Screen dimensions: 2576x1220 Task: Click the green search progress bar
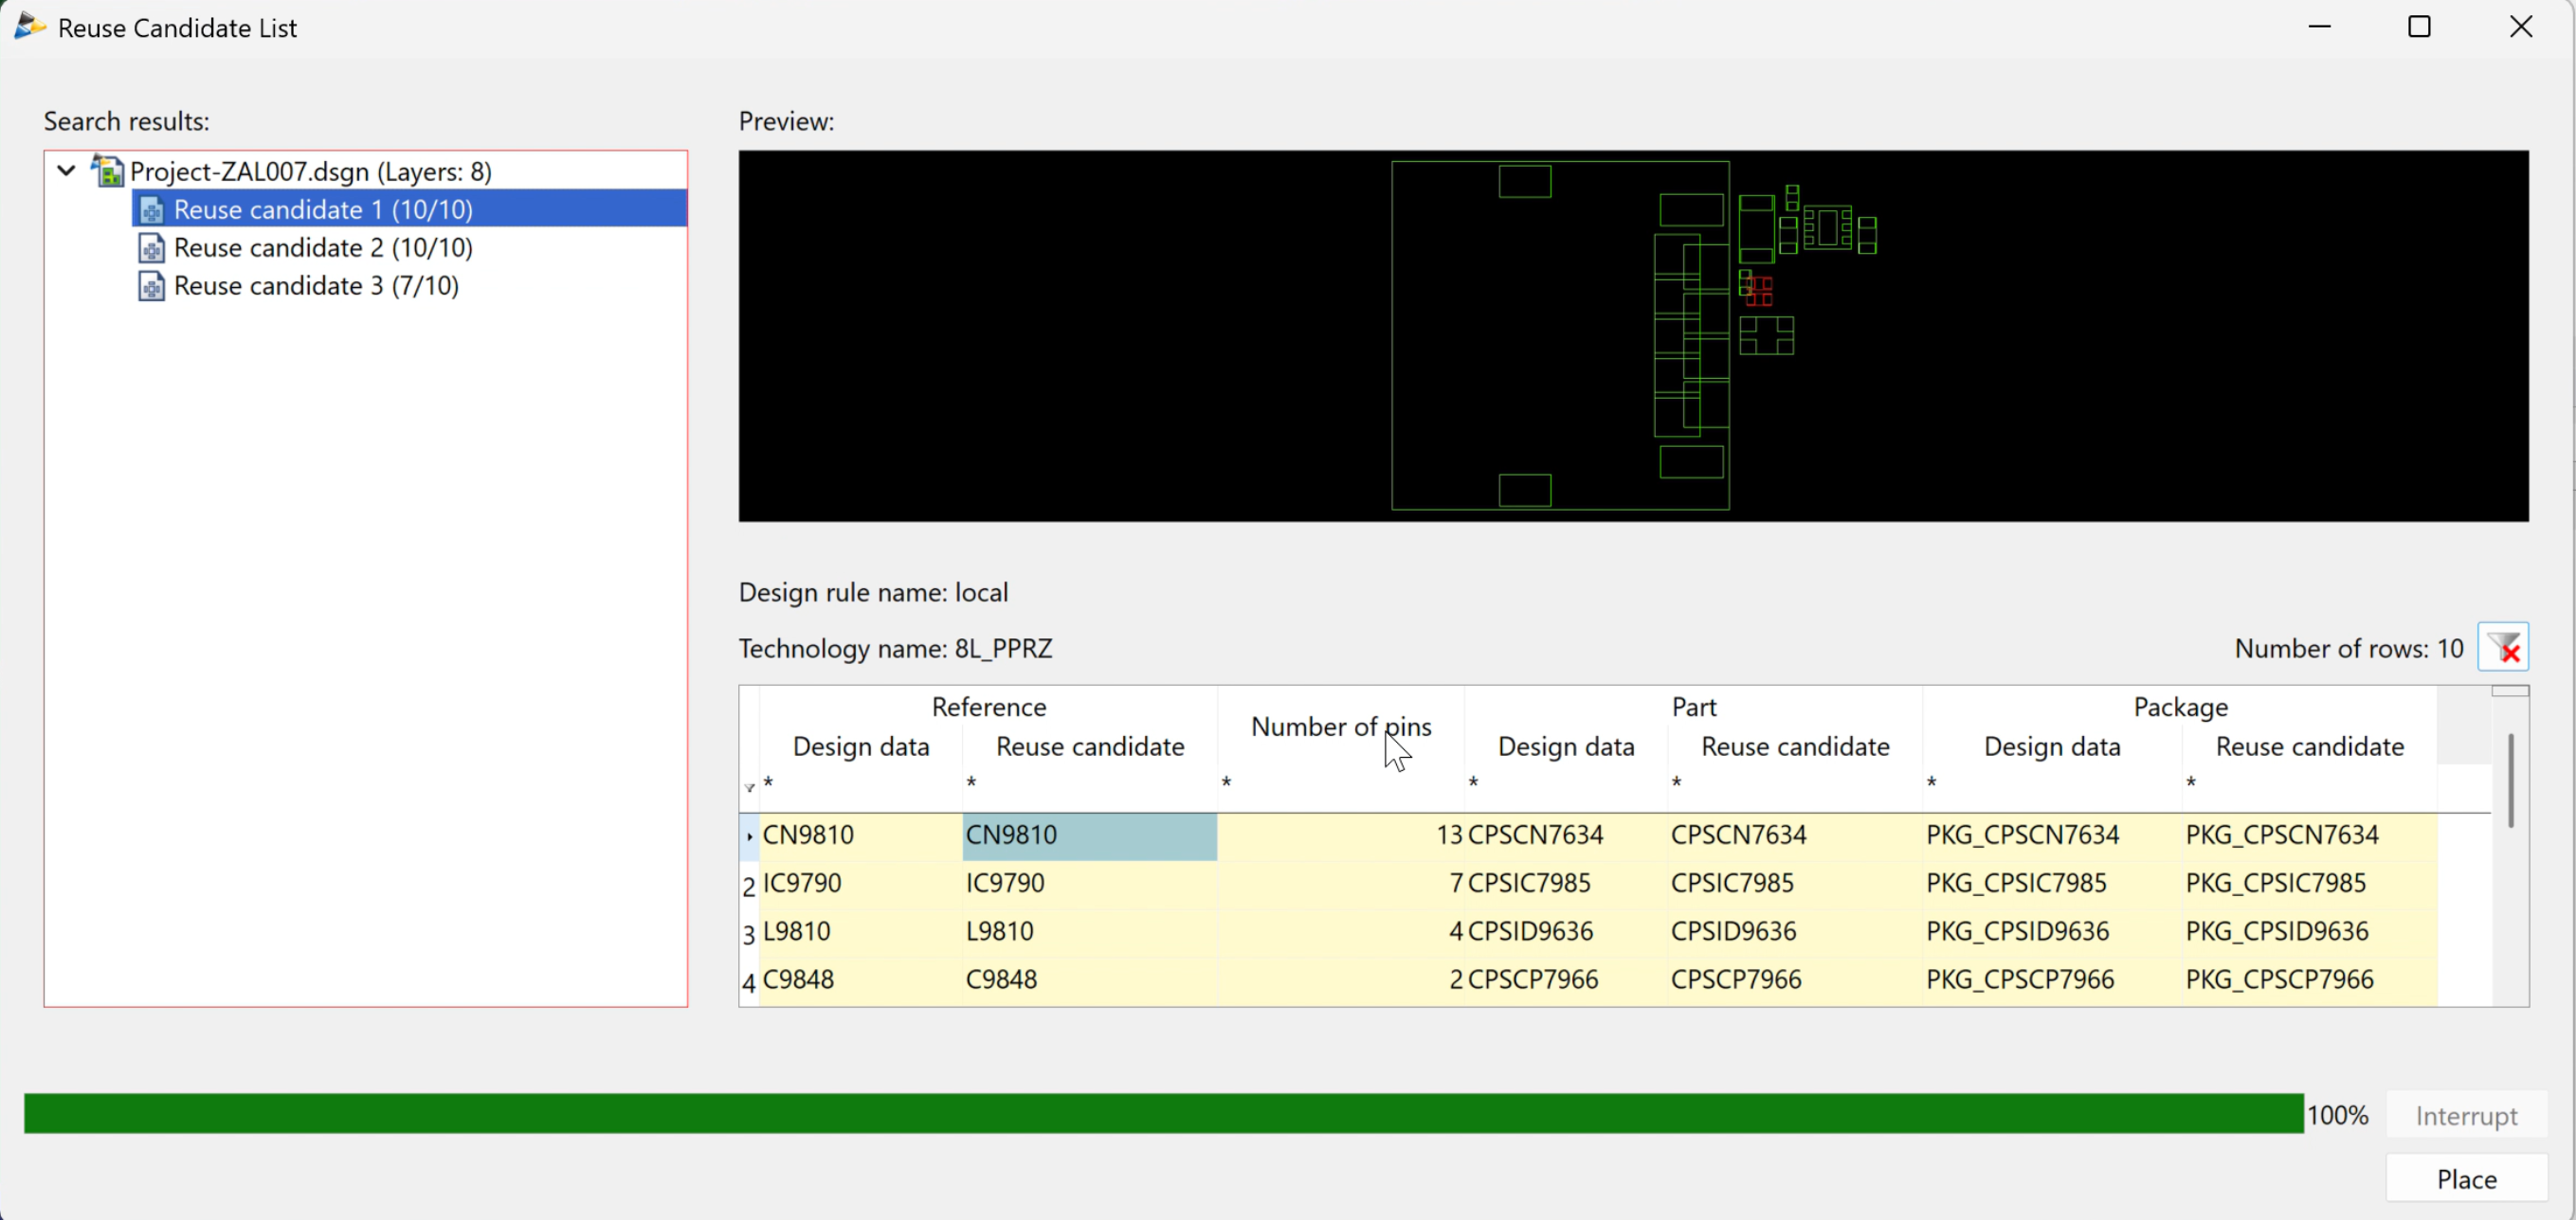[x=1164, y=1113]
